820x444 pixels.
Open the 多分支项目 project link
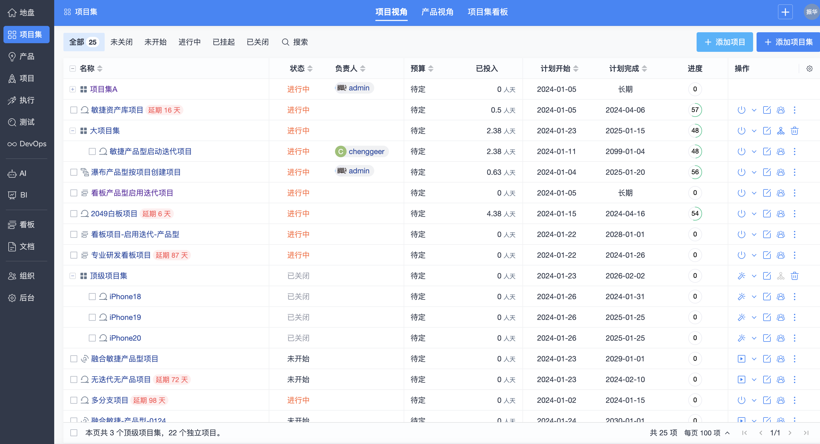point(110,400)
